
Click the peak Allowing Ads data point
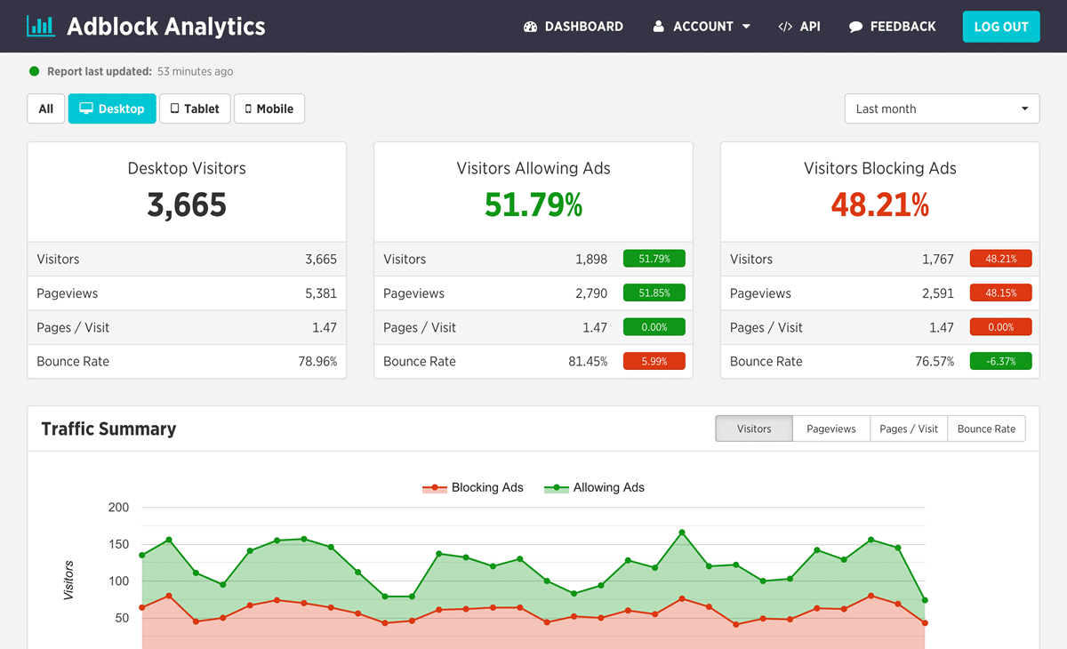[x=682, y=533]
